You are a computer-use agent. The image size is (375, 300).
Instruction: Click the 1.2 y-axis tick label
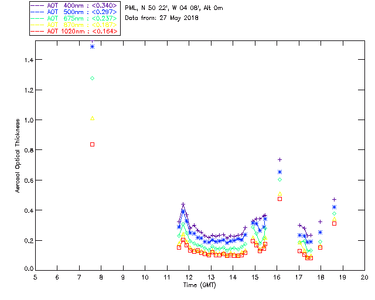pos(29,90)
